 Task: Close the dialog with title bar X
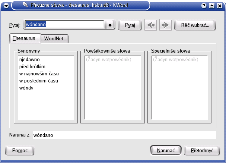219,6
